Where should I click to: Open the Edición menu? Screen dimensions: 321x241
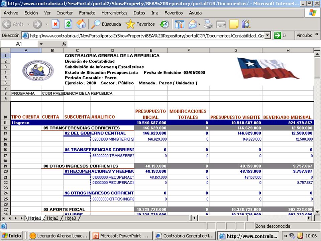click(31, 13)
